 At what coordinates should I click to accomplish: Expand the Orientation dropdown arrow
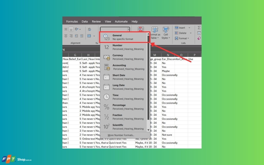point(80,29)
